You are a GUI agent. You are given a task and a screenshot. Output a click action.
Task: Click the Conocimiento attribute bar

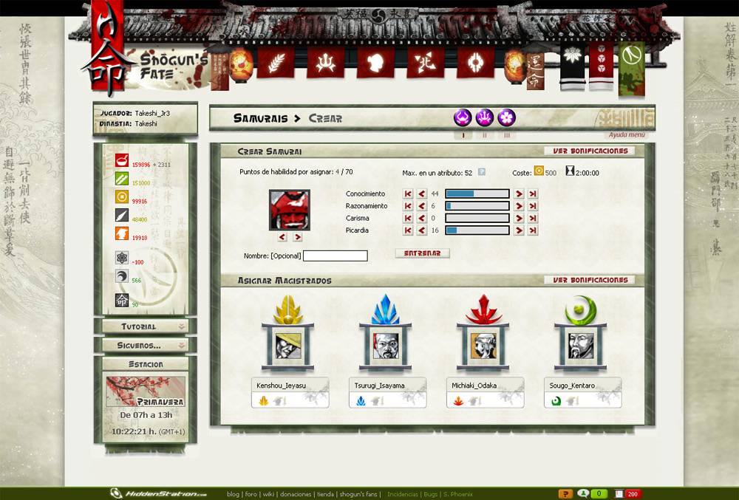(x=477, y=194)
